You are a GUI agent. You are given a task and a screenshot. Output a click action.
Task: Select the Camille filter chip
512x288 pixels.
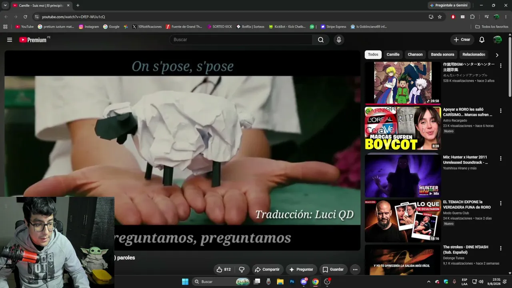(393, 55)
